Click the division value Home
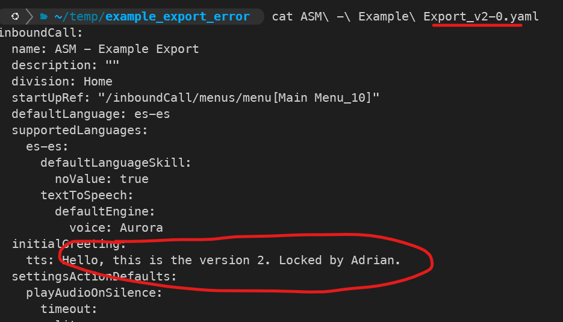 (x=98, y=81)
